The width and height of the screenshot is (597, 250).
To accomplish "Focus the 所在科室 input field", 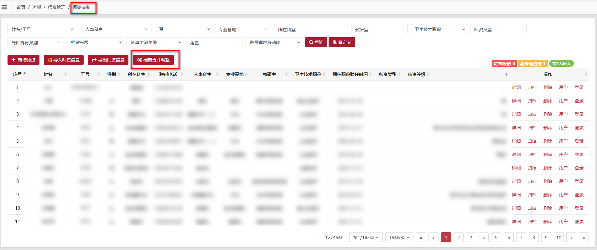I will pyautogui.click(x=311, y=29).
